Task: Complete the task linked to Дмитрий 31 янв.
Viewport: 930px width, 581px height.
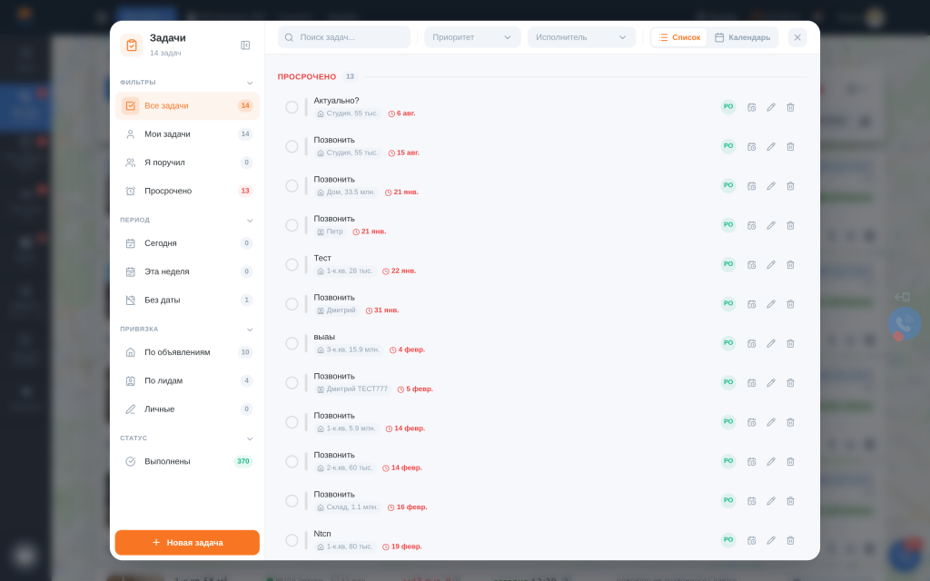Action: (292, 304)
